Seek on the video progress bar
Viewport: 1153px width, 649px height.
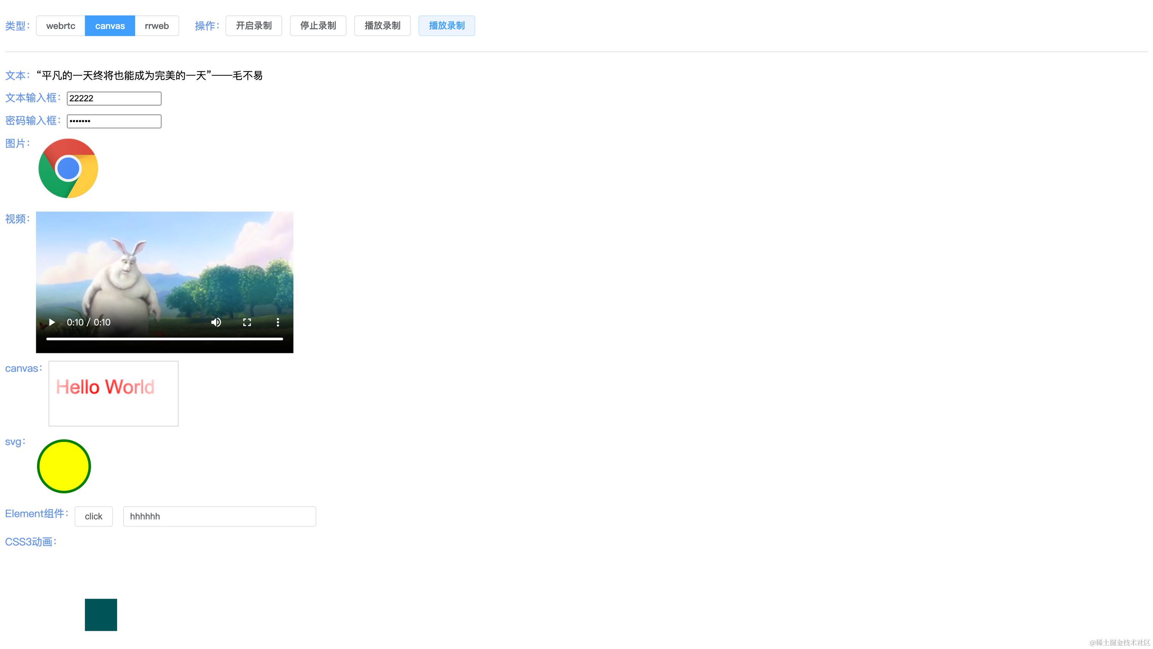point(164,339)
